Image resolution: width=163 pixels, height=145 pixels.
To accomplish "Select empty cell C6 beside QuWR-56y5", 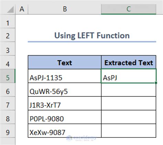I will pos(129,90).
